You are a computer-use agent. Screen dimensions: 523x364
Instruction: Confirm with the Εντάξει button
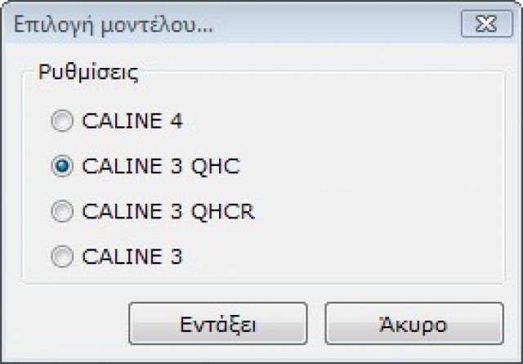coord(218,324)
